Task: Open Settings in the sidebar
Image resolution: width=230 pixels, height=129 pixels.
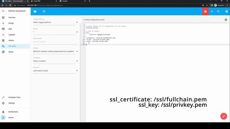Action: pyautogui.click(x=15, y=103)
